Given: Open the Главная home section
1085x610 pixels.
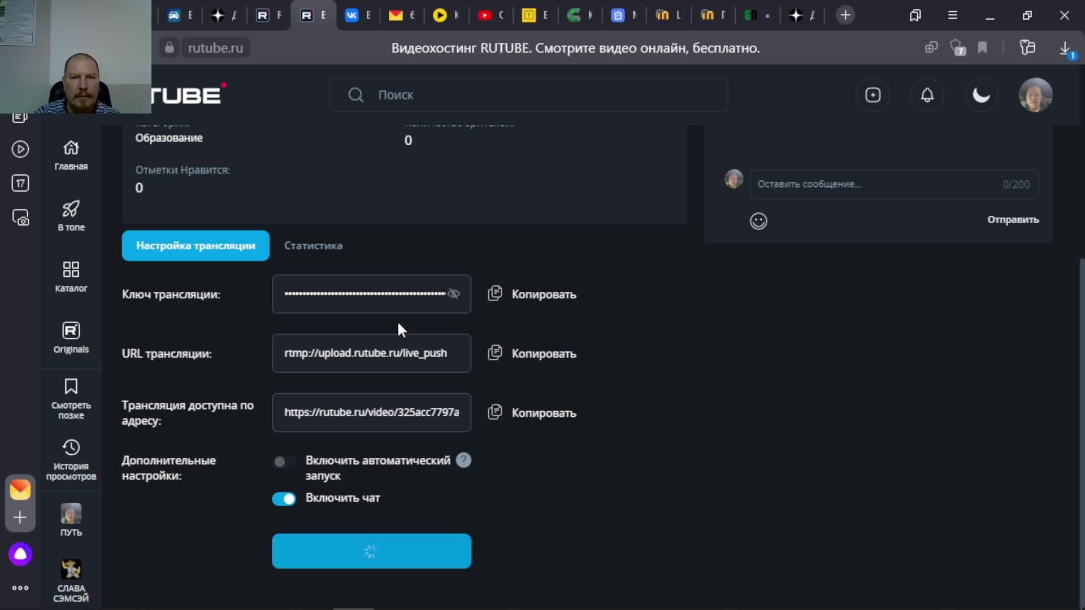Looking at the screenshot, I should 71,155.
